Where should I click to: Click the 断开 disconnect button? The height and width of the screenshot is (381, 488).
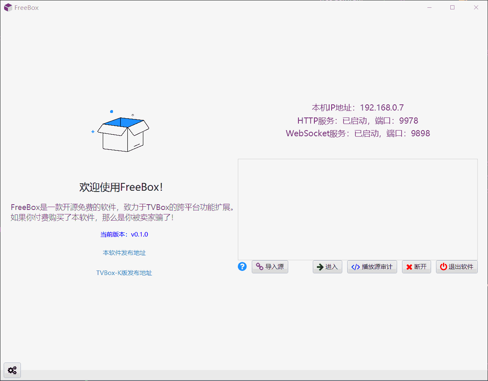tap(416, 267)
